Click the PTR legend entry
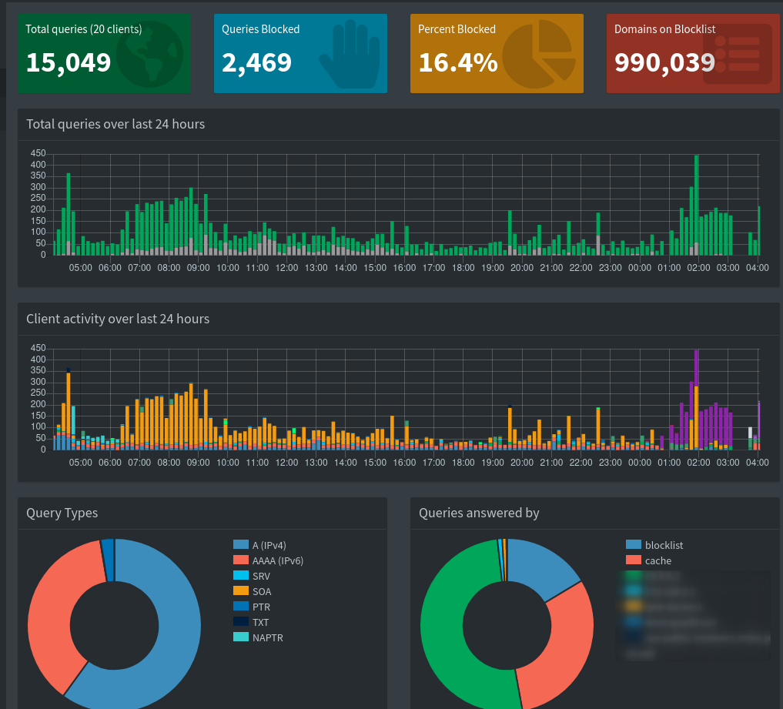Viewport: 783px width, 709px height. tap(261, 607)
